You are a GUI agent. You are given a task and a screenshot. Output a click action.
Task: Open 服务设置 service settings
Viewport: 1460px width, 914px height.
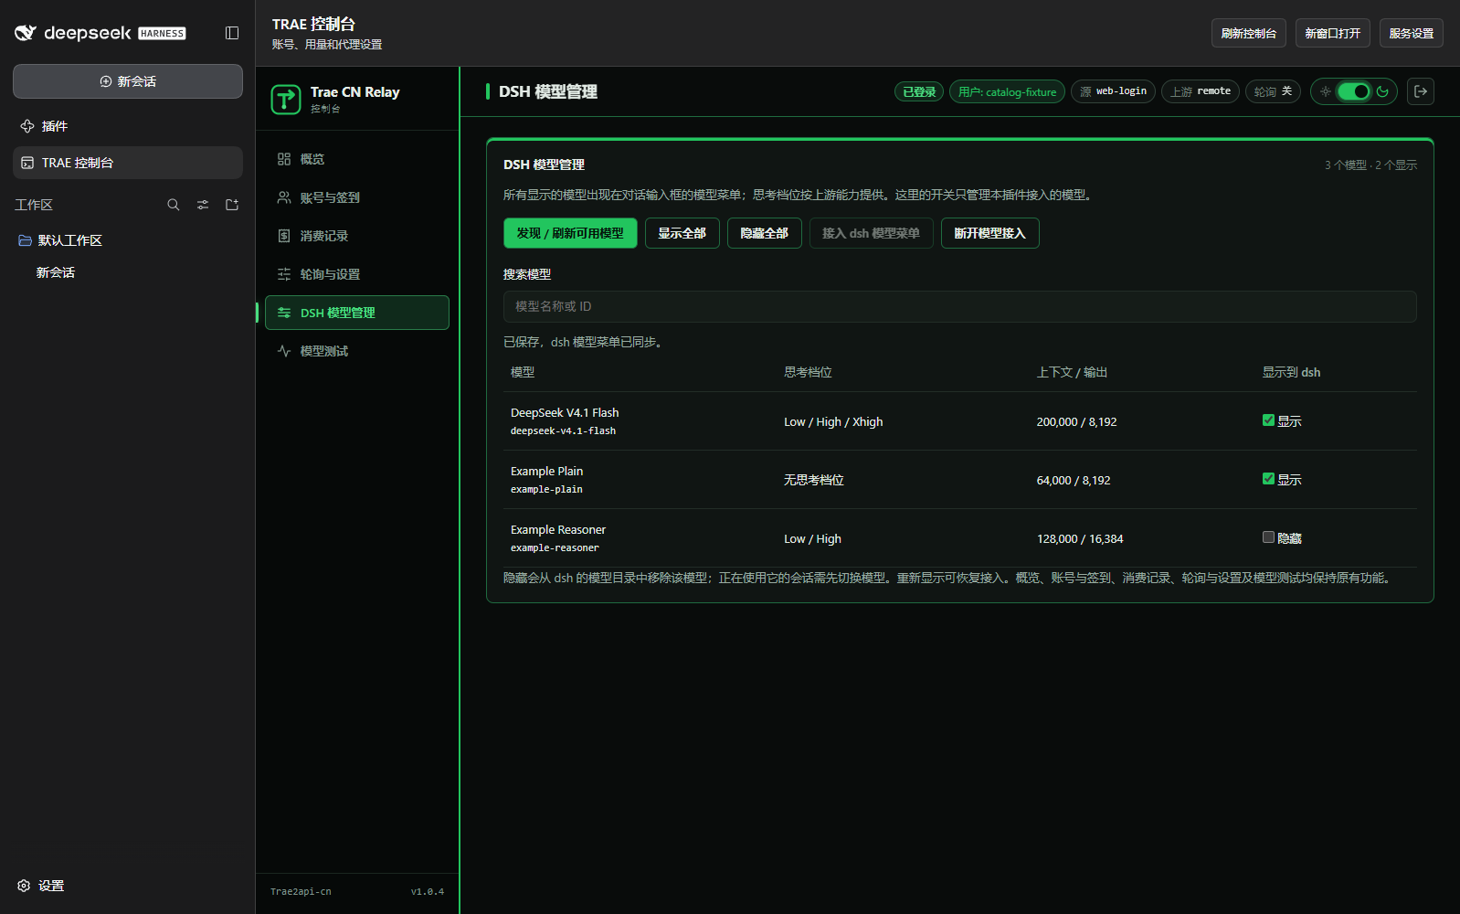tap(1412, 33)
